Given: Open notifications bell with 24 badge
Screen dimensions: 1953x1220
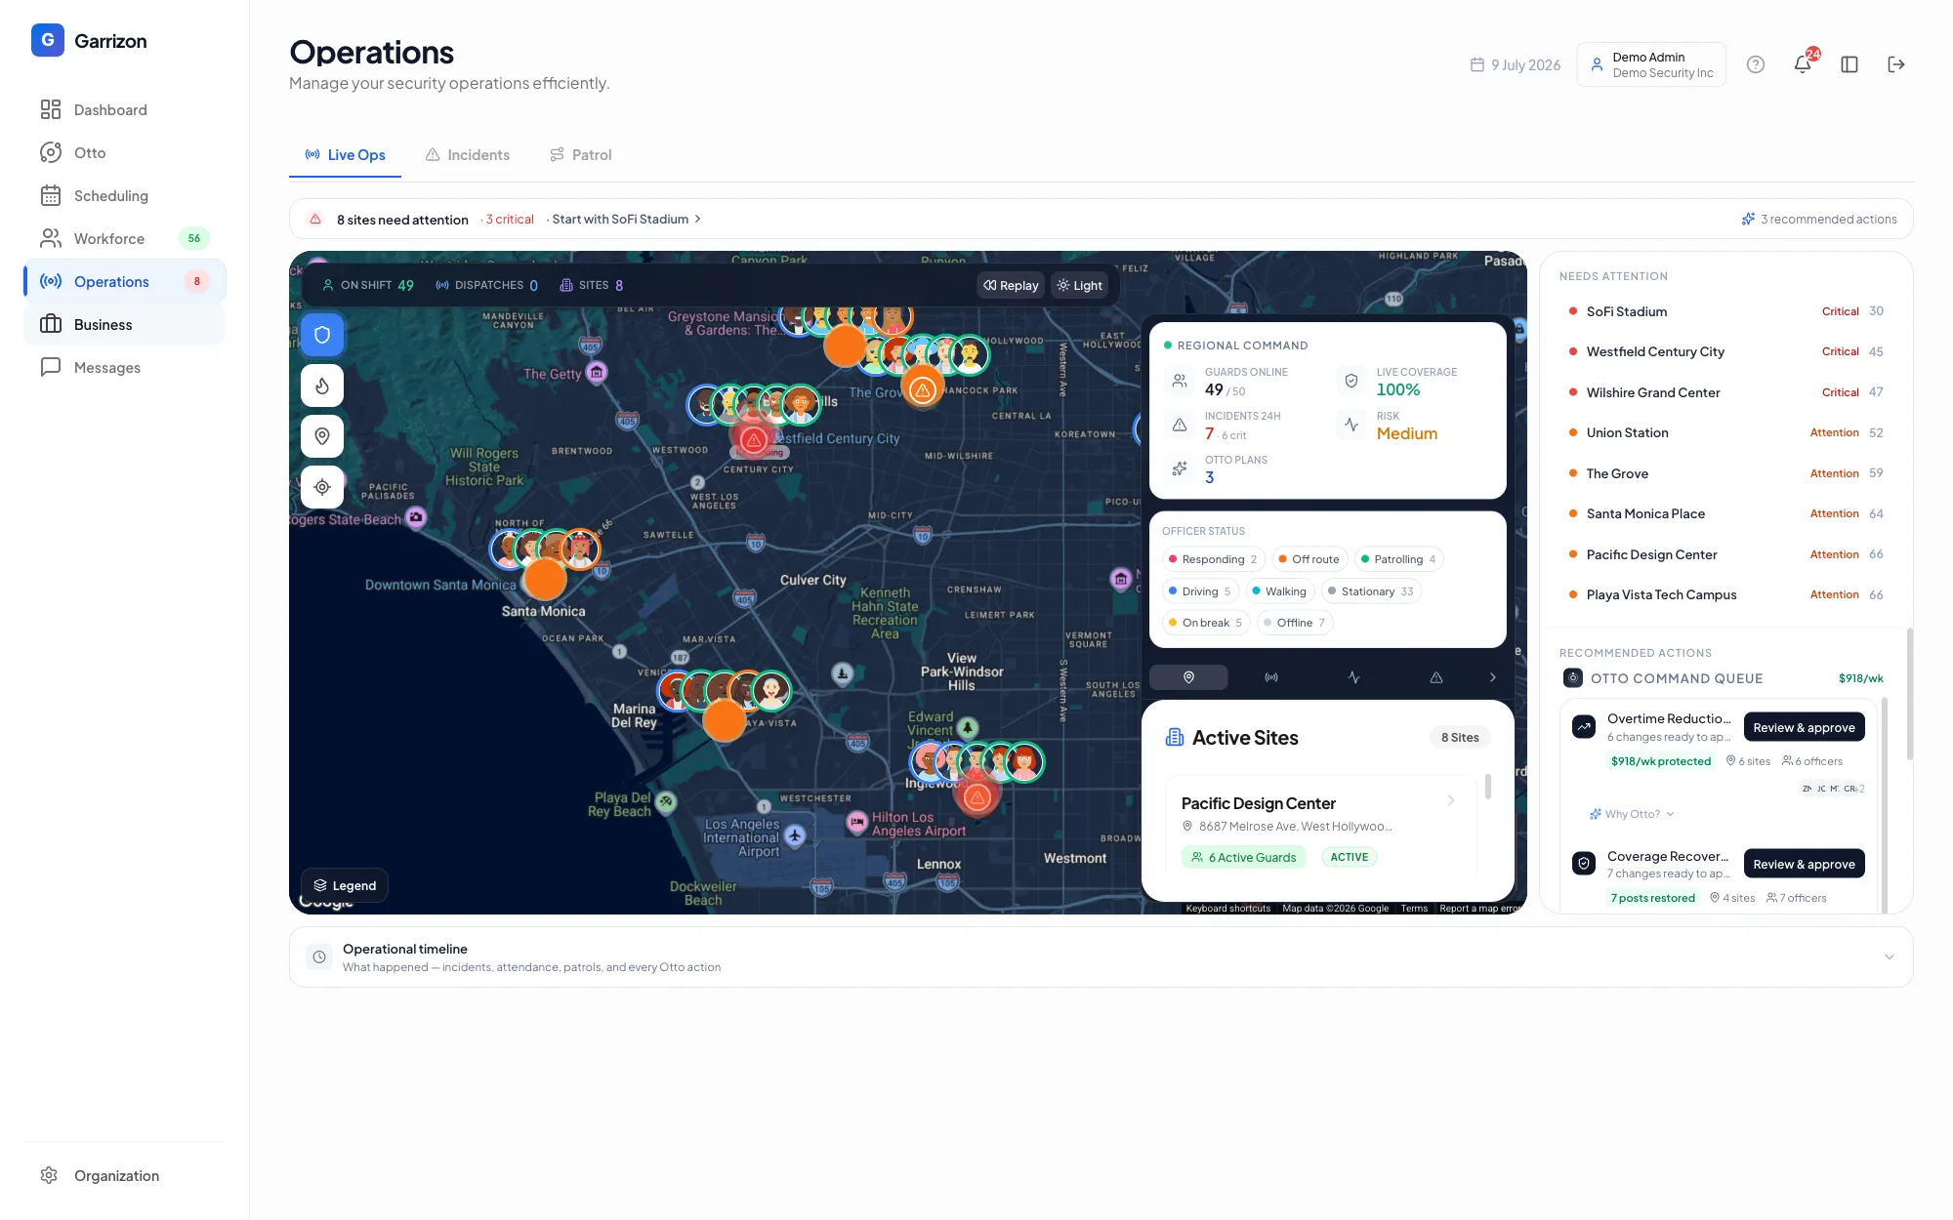Looking at the screenshot, I should (1803, 64).
